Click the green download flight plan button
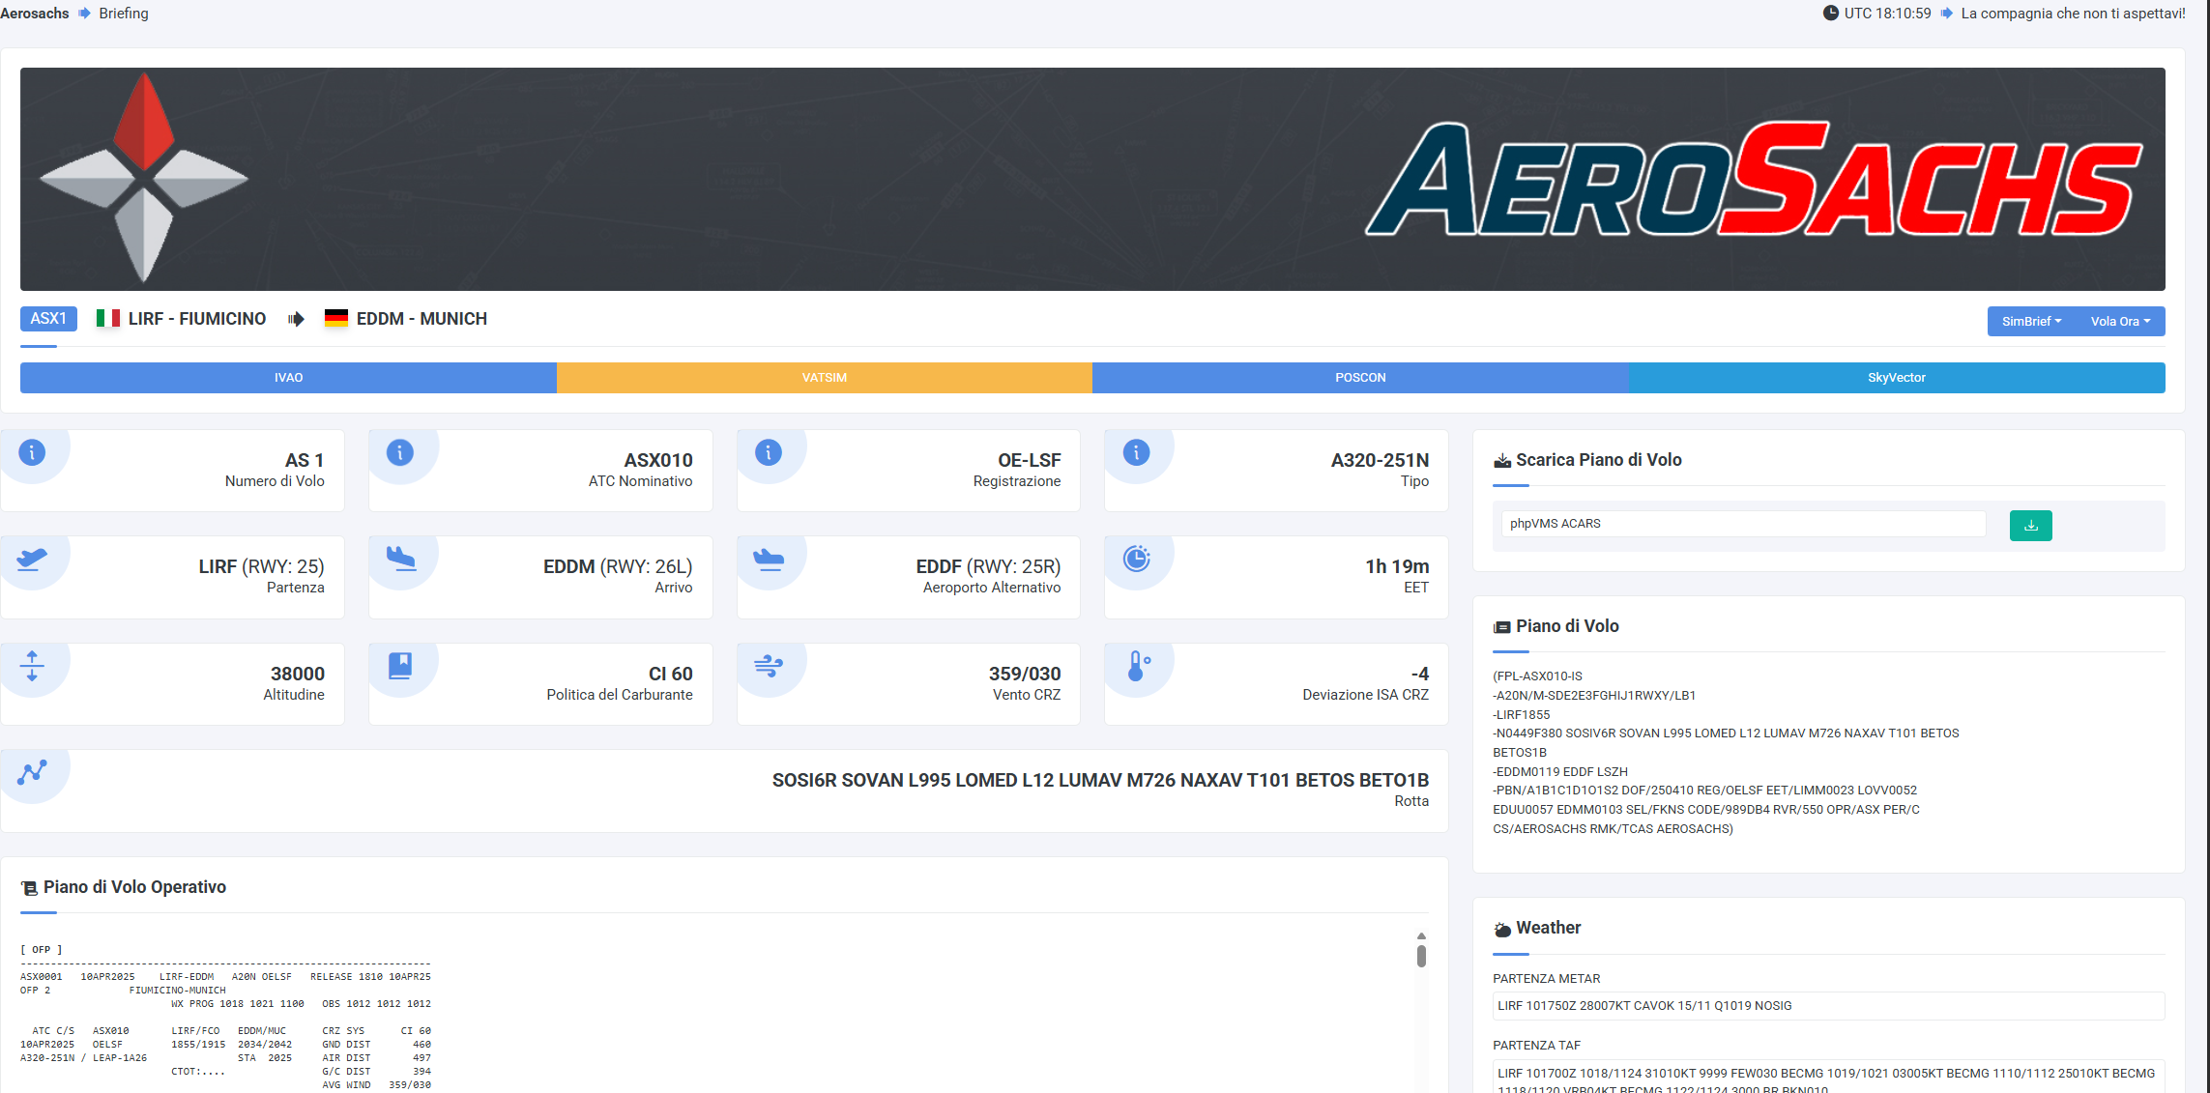This screenshot has width=2210, height=1093. [2030, 525]
